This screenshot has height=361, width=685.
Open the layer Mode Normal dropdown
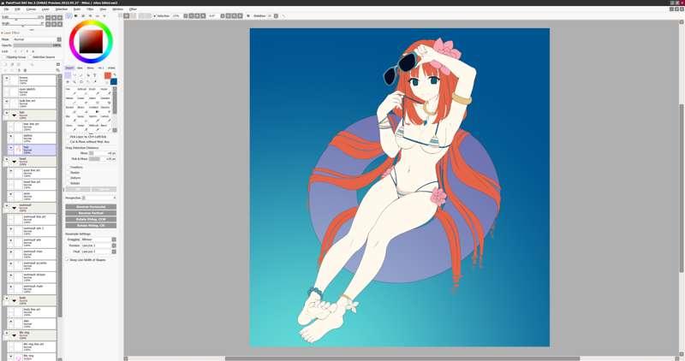(x=37, y=39)
